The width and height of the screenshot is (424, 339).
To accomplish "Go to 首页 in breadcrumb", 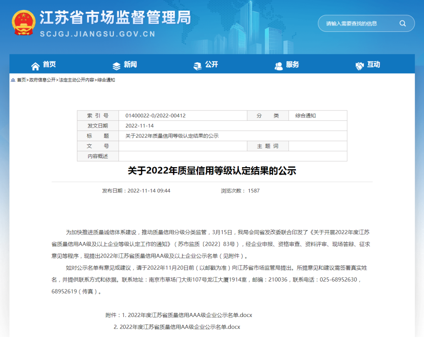I will coord(21,80).
